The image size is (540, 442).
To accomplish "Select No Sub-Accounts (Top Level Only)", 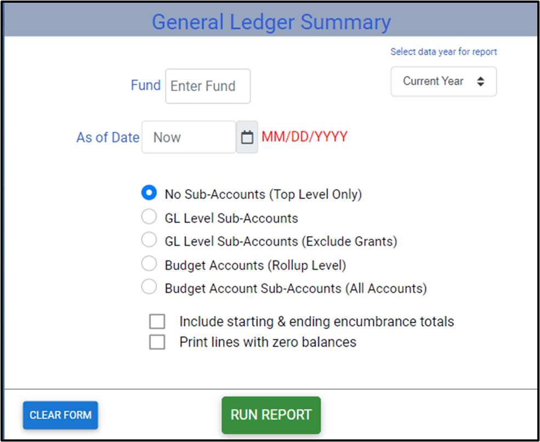I will (149, 193).
